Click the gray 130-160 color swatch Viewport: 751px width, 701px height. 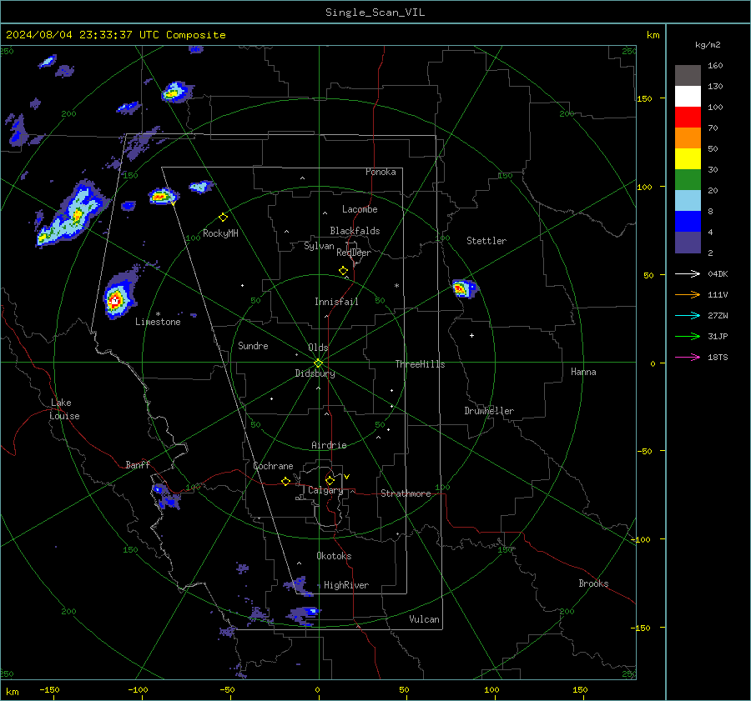click(688, 76)
